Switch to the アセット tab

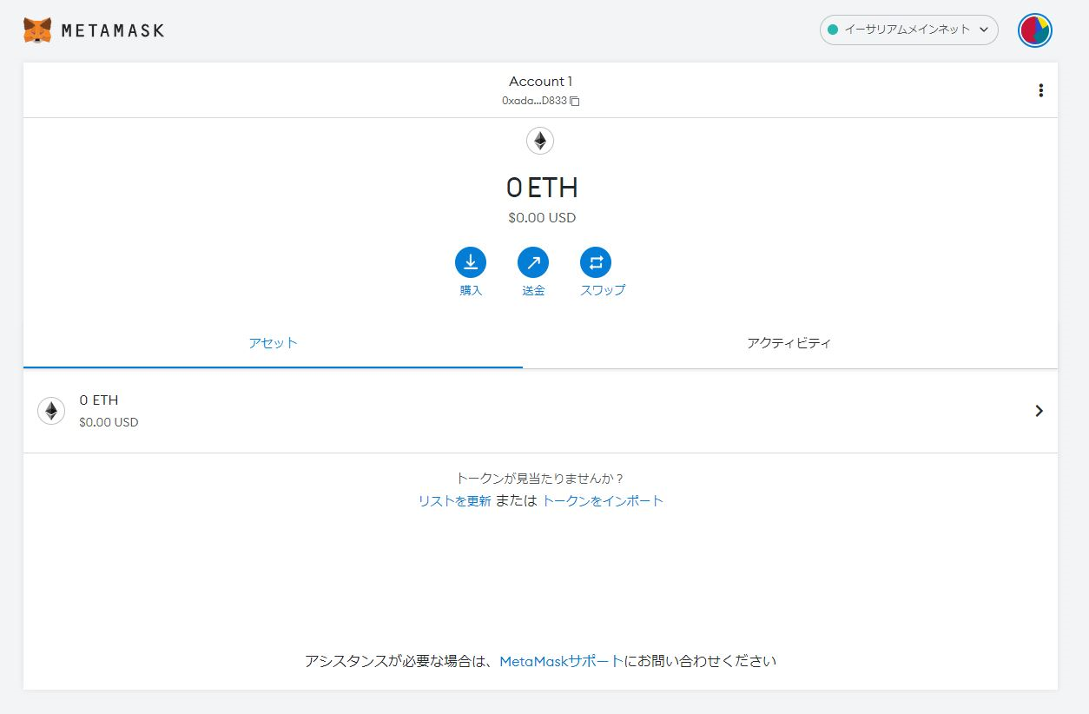pyautogui.click(x=273, y=343)
